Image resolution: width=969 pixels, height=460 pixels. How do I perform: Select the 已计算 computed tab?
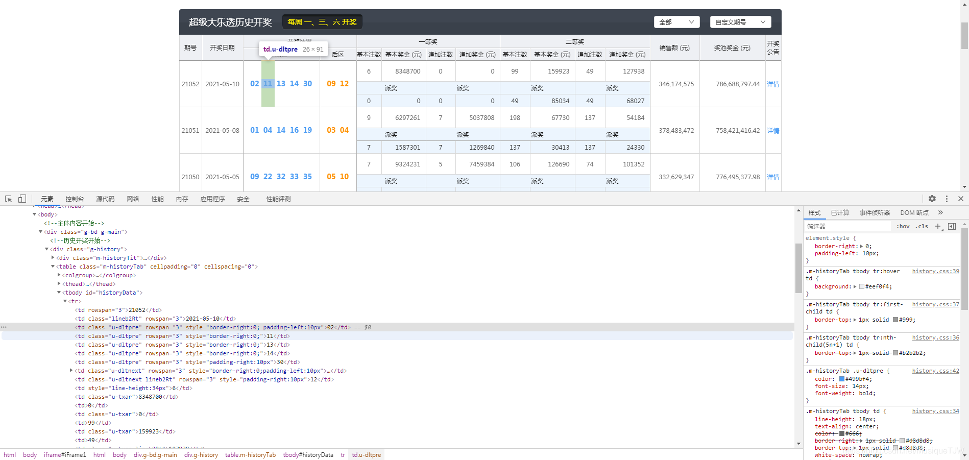[840, 212]
